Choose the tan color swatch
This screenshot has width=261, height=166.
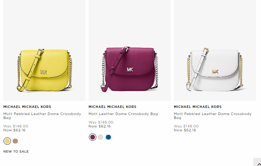click(15, 141)
